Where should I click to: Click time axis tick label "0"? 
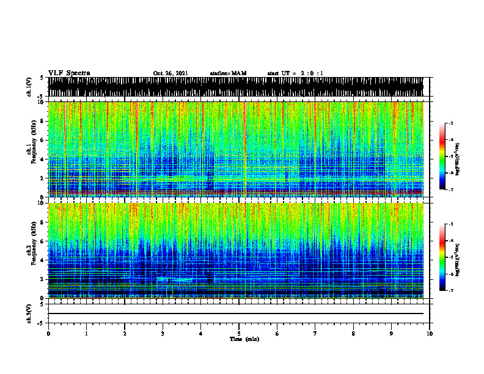(x=48, y=334)
